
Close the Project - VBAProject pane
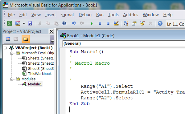pos(51,31)
